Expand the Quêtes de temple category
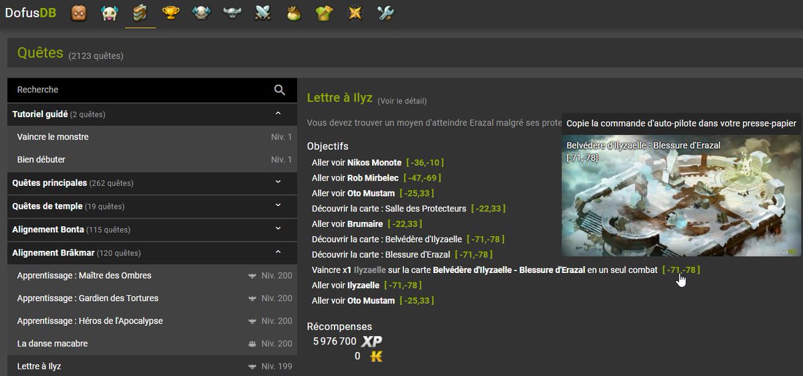803x376 pixels. pos(152,206)
